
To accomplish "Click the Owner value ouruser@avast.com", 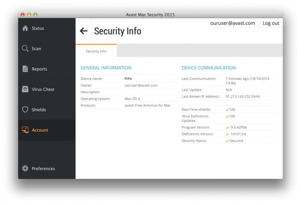I will point(141,85).
